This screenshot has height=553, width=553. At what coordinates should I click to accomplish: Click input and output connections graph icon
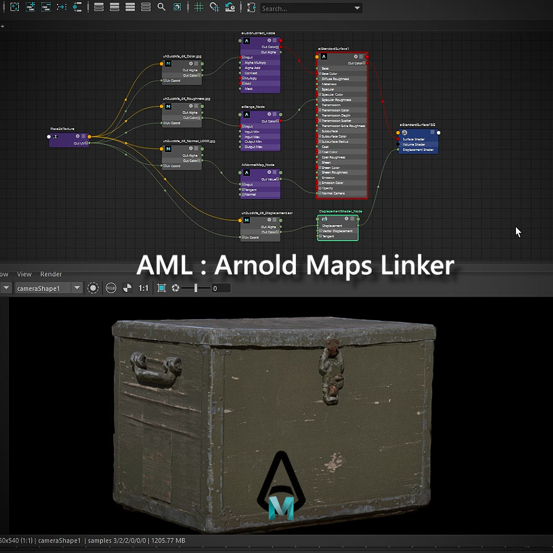tap(77, 7)
